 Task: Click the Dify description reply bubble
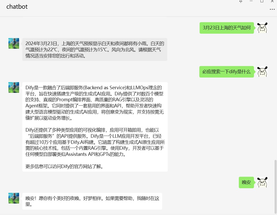95,127
